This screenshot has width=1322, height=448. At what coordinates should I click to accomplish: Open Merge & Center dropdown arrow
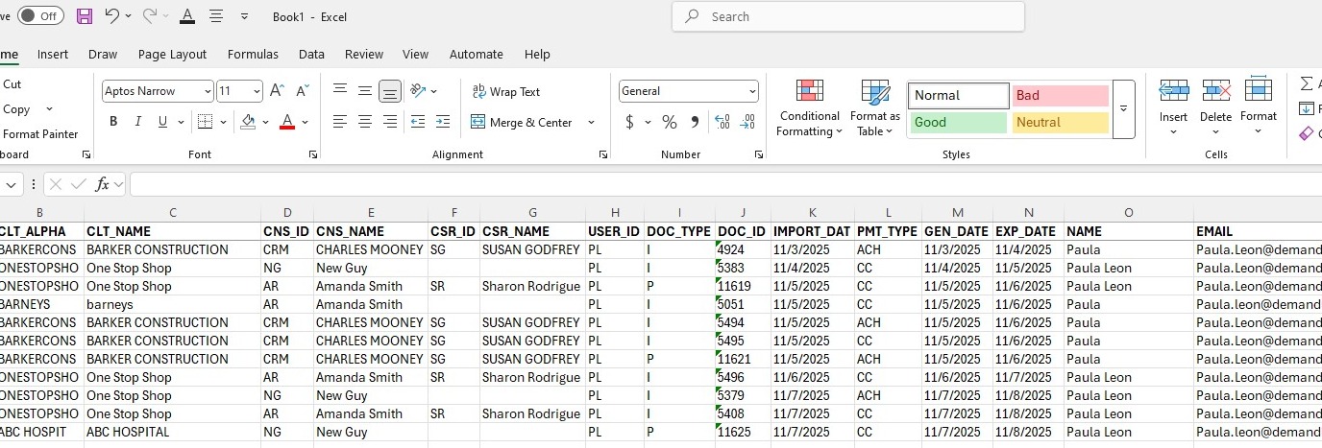(x=591, y=122)
